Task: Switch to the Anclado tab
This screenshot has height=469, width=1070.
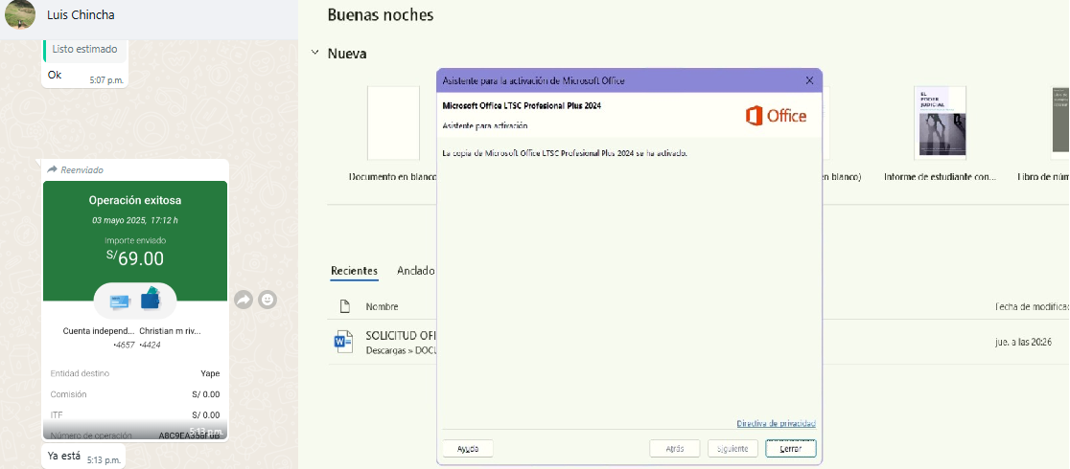Action: [x=416, y=271]
